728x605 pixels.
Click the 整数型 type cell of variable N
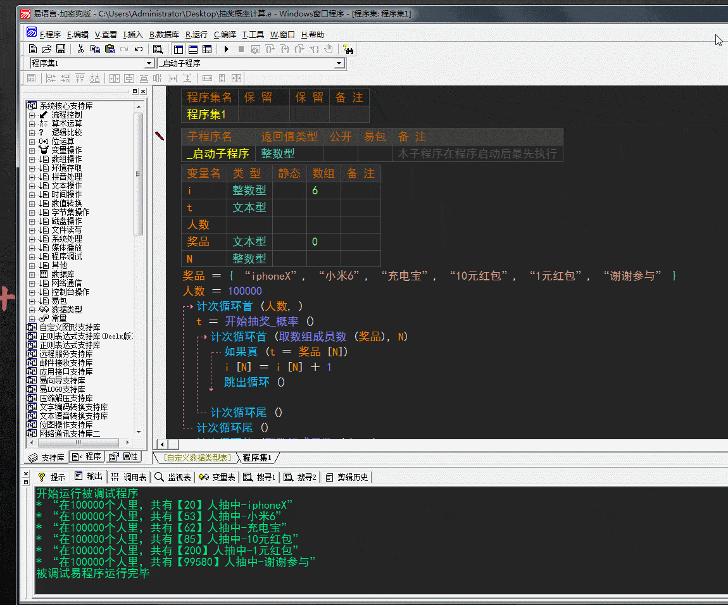click(x=249, y=259)
